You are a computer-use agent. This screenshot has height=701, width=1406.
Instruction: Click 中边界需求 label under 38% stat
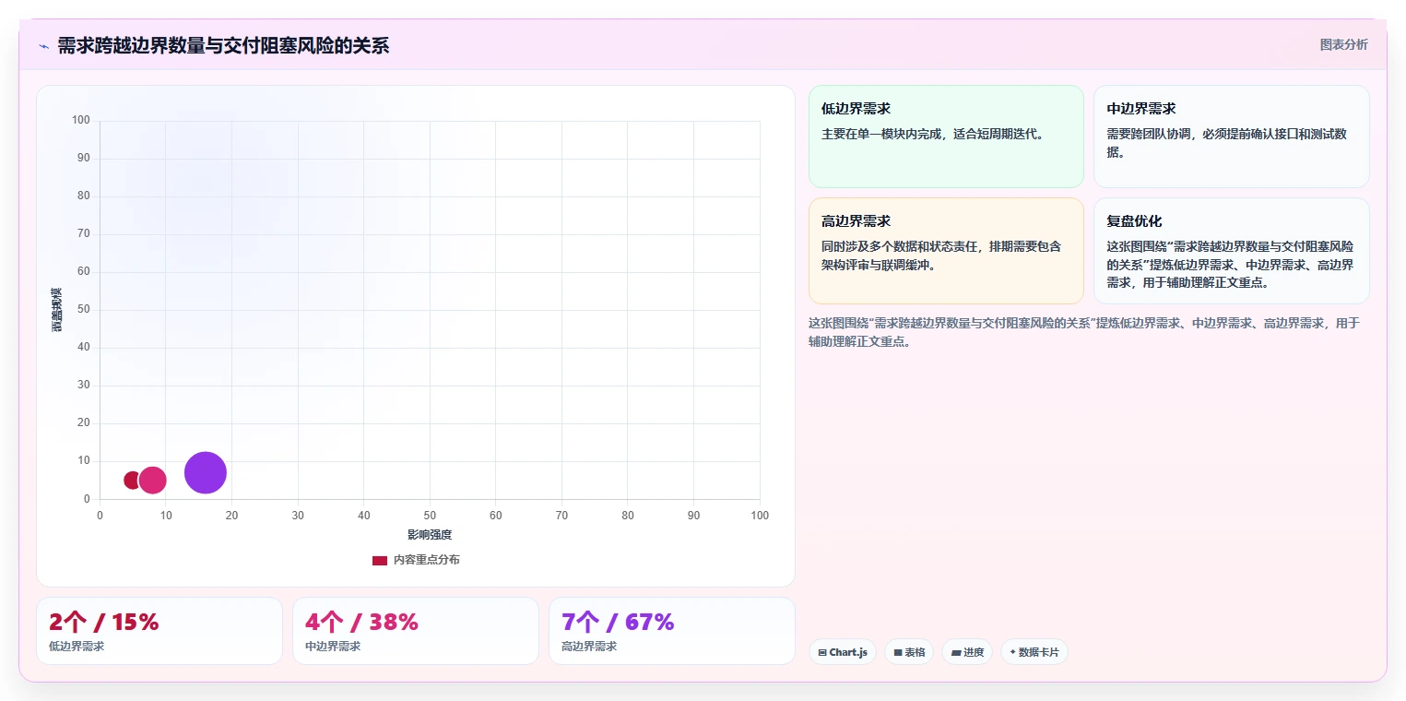tap(333, 647)
